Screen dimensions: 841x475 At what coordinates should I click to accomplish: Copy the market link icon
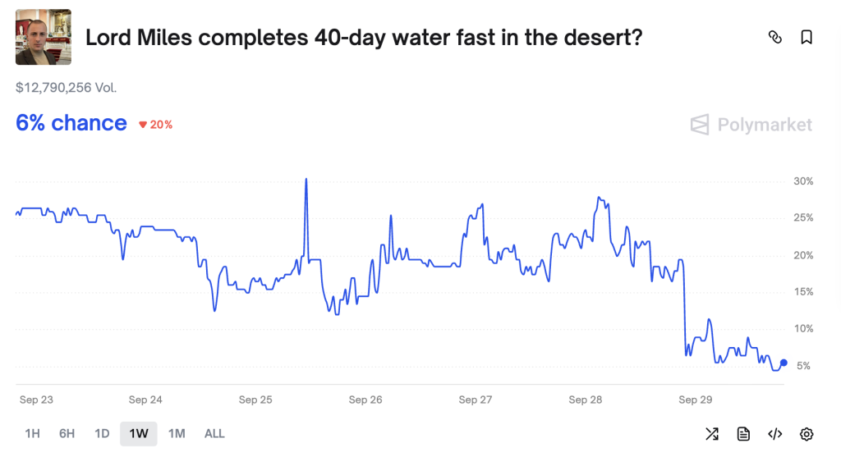tap(774, 37)
